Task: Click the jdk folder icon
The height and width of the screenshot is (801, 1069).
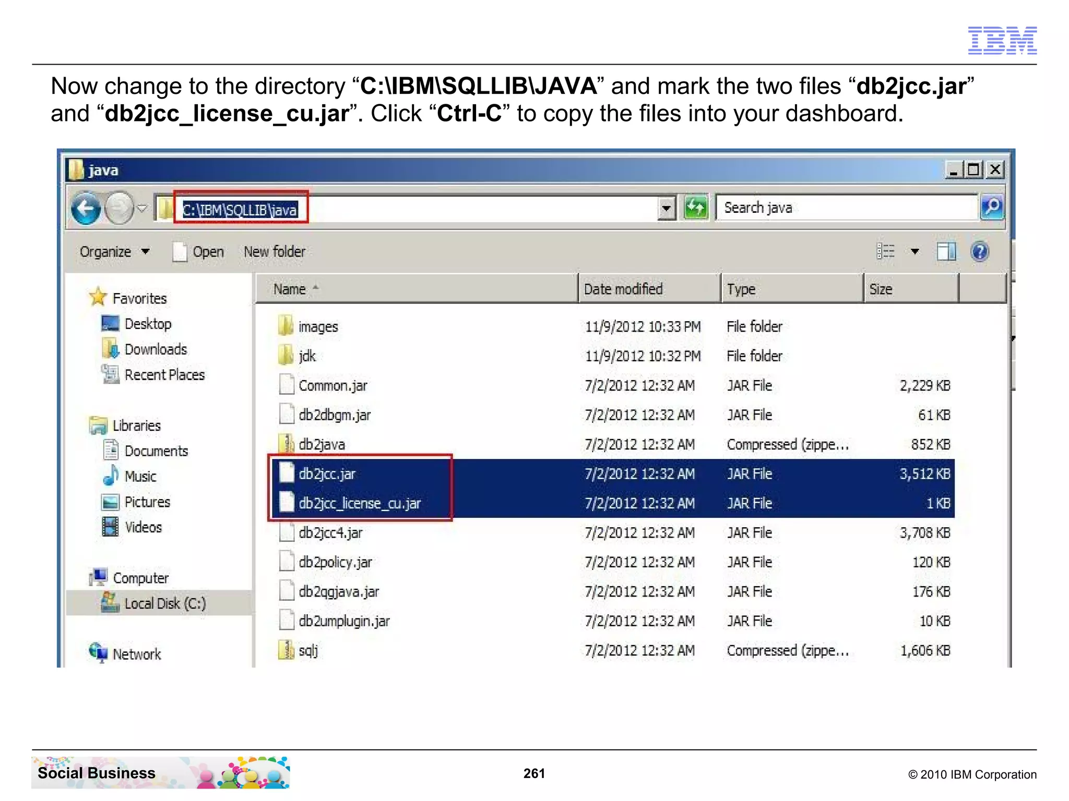Action: point(286,356)
